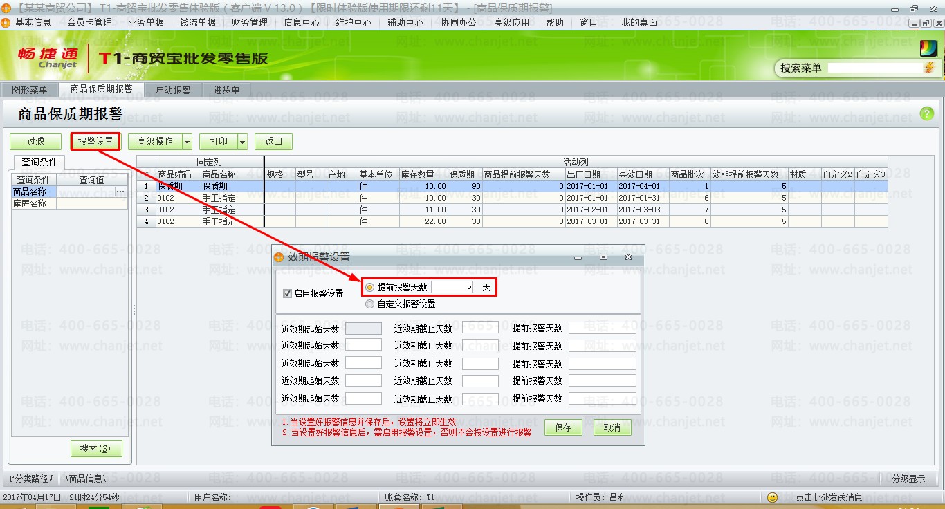Screen dimensions: 945x509
Task: Toggle the 启用报警设置 checkbox
Action: coord(288,293)
